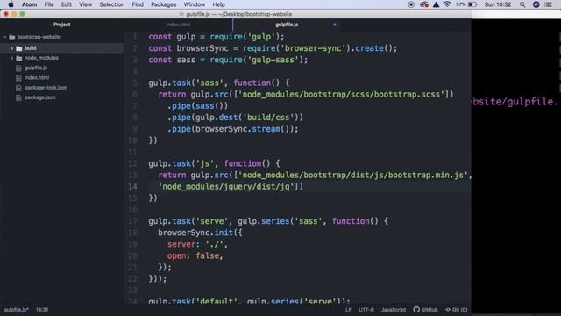This screenshot has height=316, width=561.
Task: Click the node_modules folder icon
Action: tap(19, 59)
